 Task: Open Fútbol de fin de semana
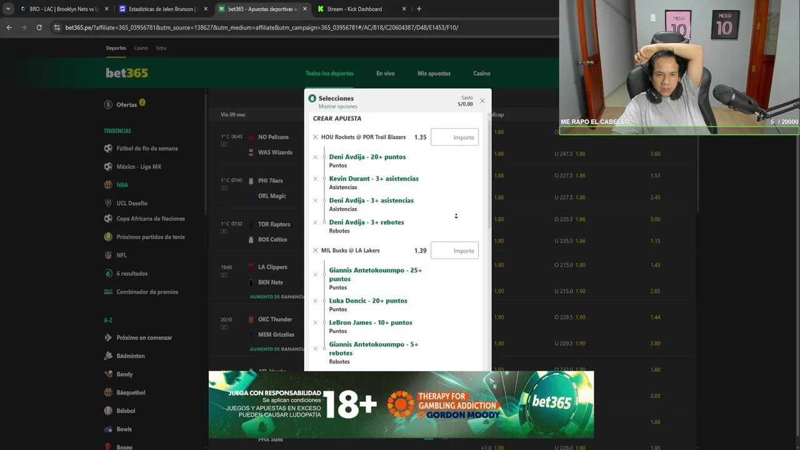(147, 149)
